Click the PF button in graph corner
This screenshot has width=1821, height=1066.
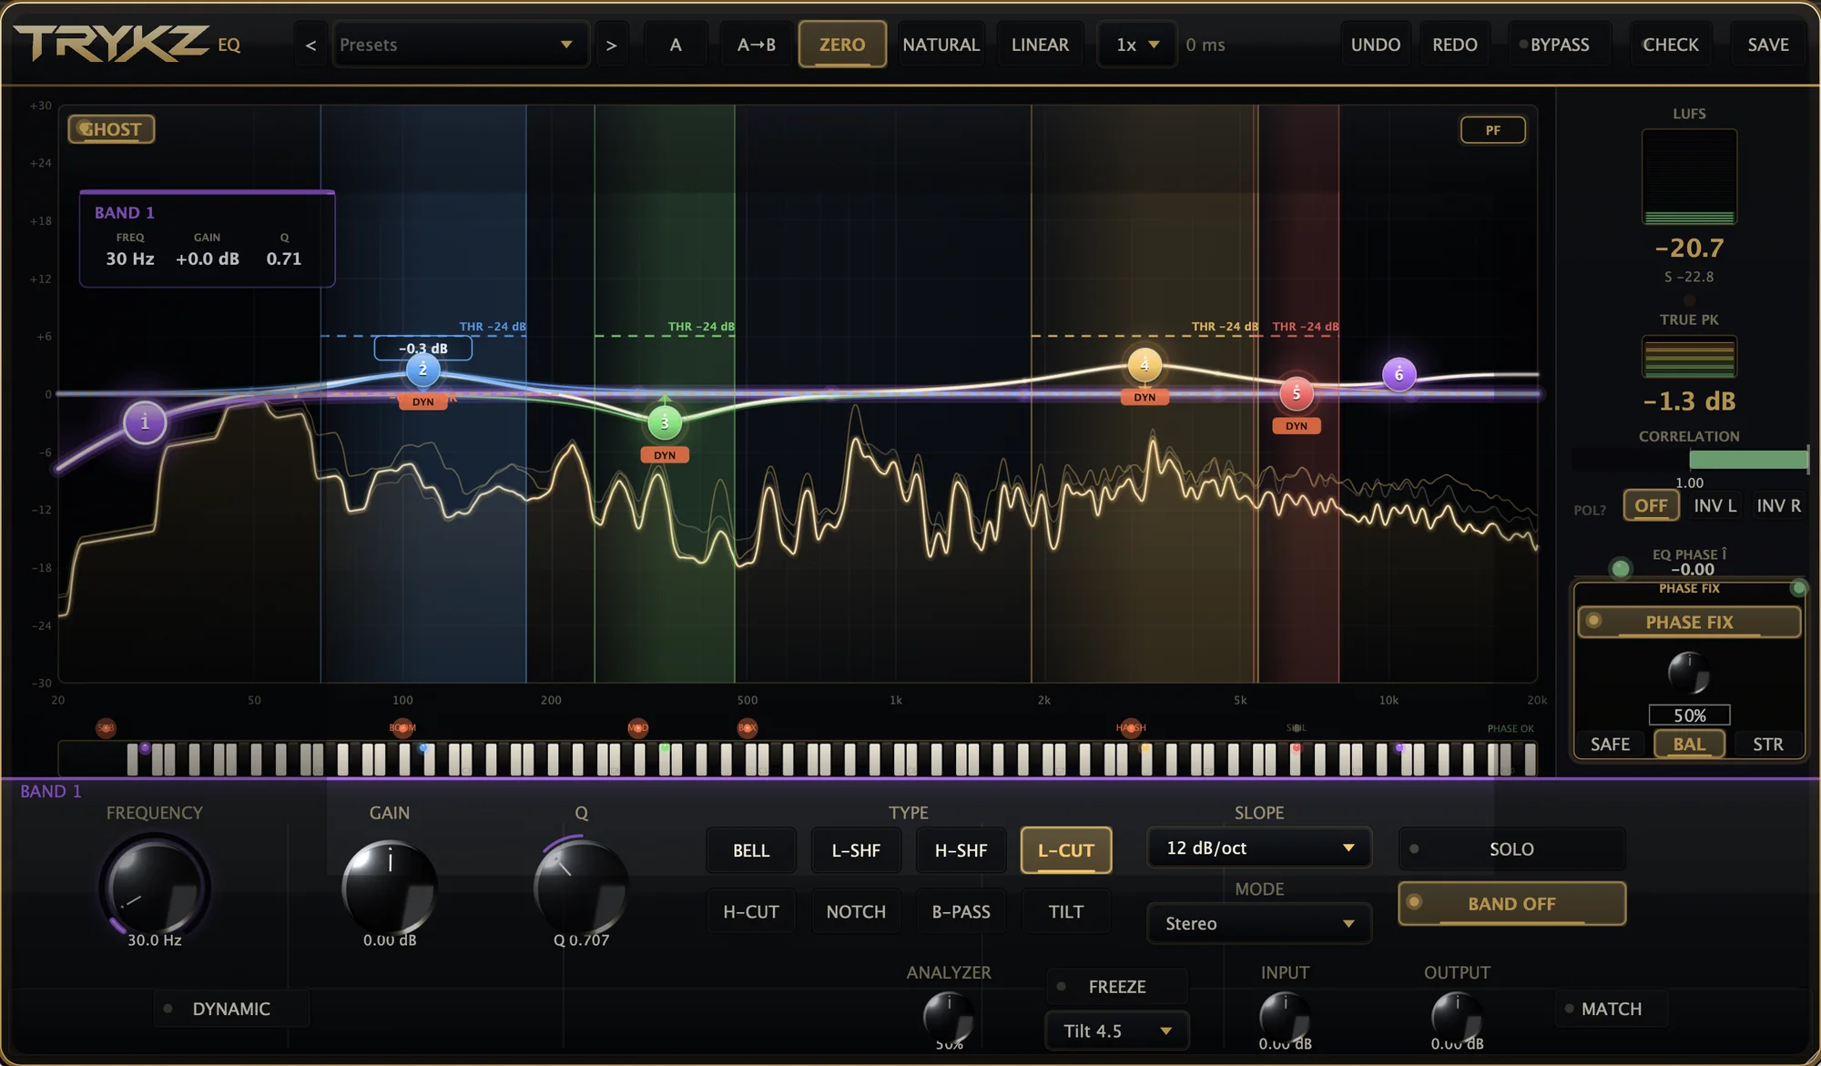tap(1493, 130)
